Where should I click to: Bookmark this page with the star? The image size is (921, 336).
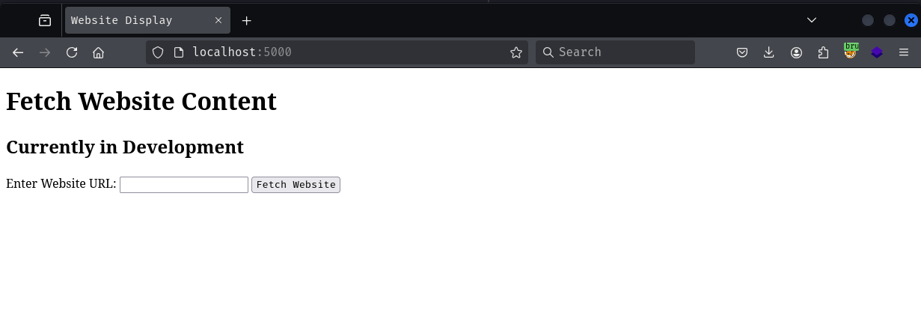coord(515,52)
